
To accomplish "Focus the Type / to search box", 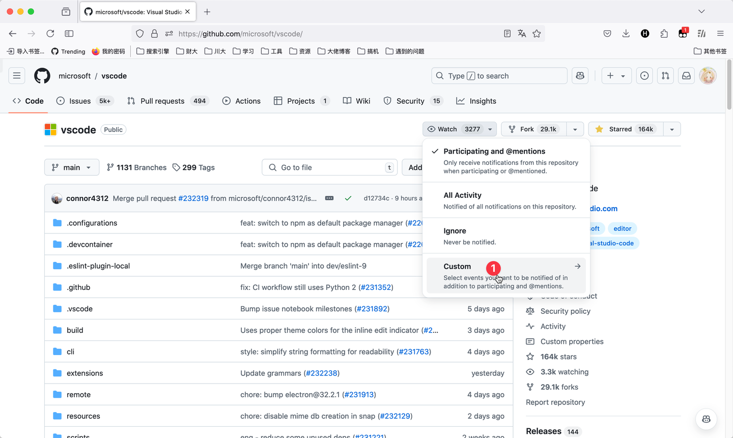I will pos(499,76).
